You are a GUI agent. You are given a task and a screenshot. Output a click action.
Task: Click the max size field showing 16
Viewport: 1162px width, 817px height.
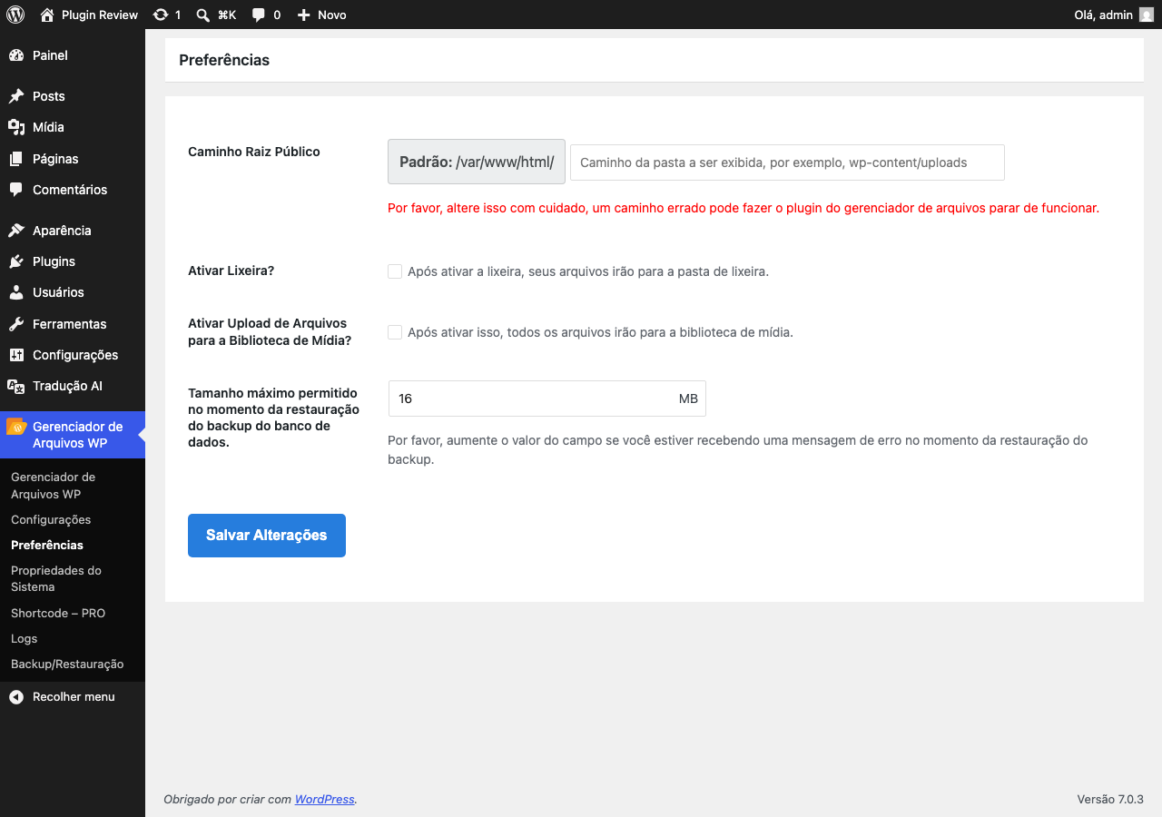547,399
